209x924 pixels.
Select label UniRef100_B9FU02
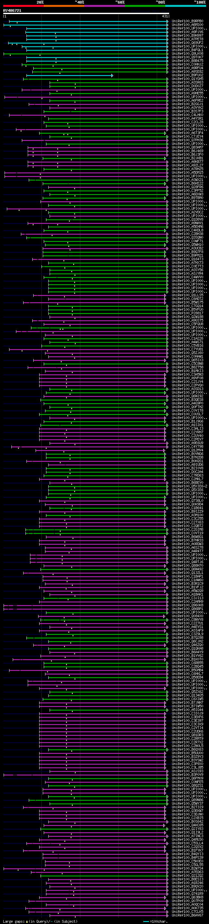tap(187, 75)
